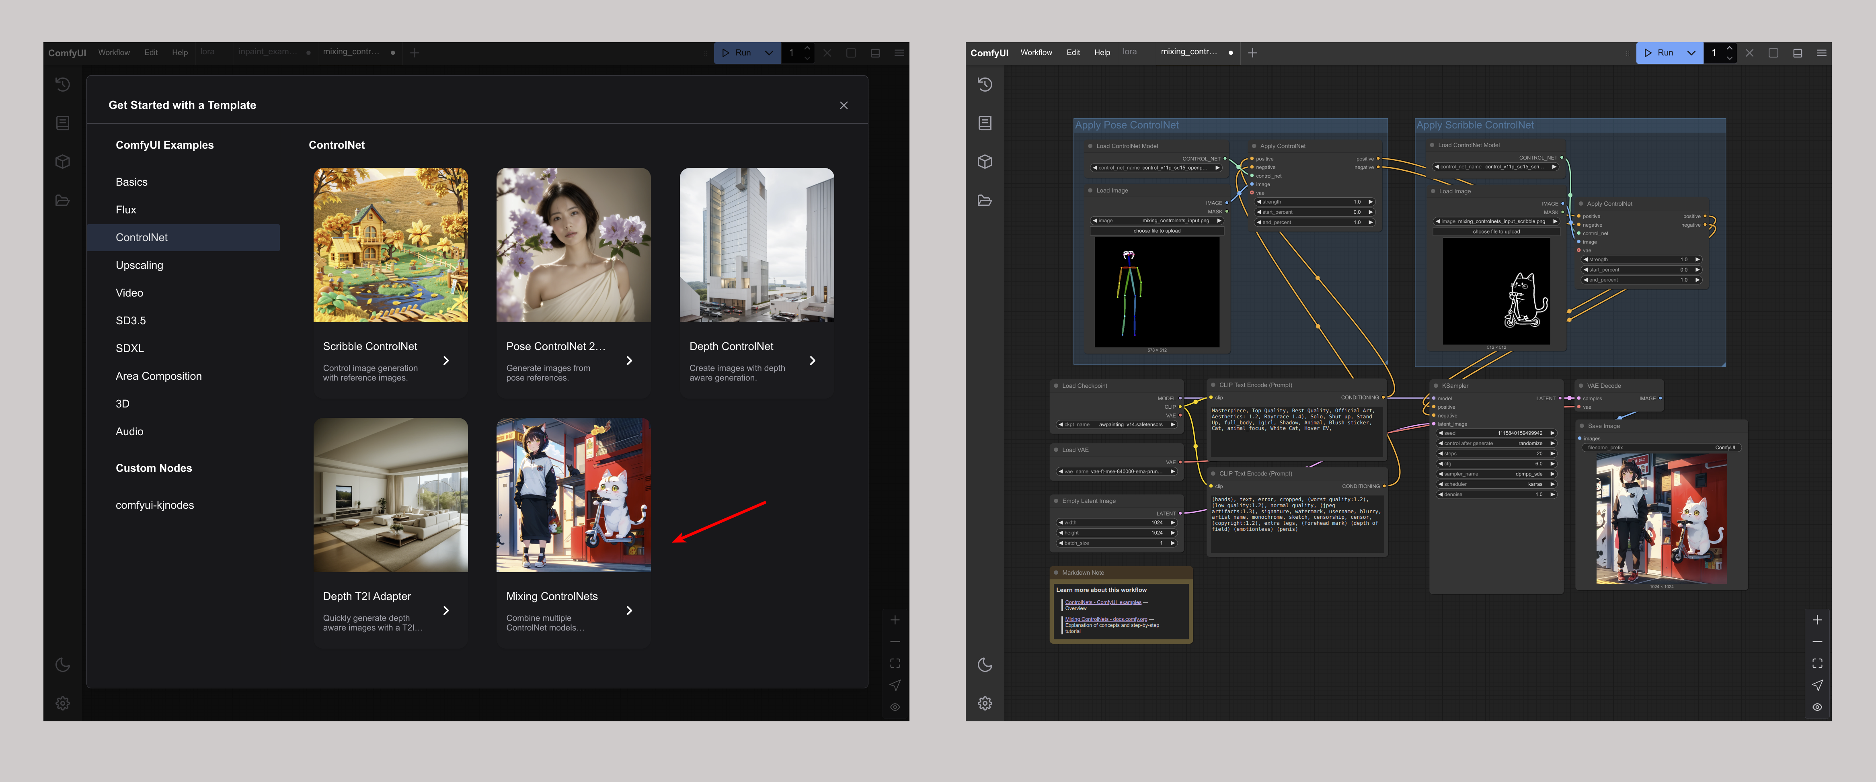Viewport: 1876px width, 782px height.
Task: Open node library in template dialog window
Action: pyautogui.click(x=63, y=123)
